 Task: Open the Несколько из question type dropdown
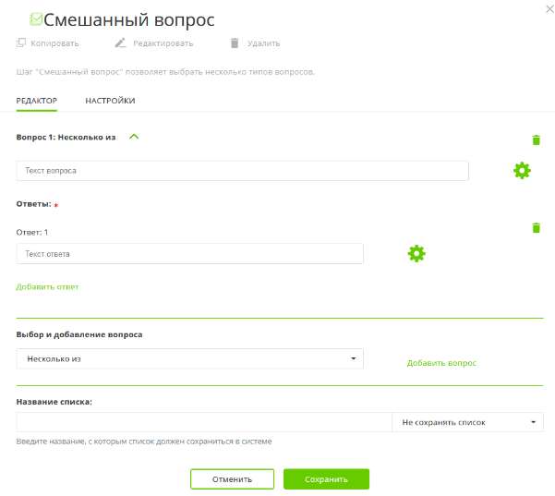tap(189, 358)
